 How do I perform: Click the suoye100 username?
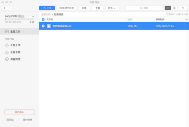point(11,16)
